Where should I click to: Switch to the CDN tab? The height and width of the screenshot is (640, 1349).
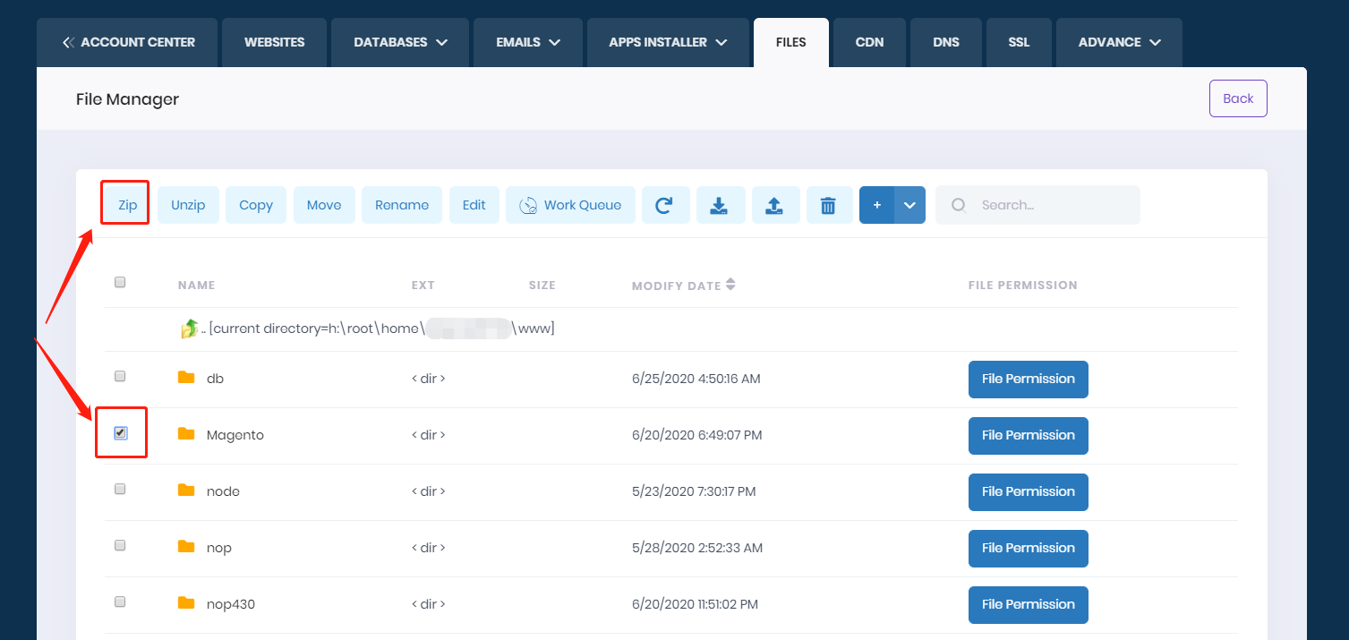coord(868,41)
